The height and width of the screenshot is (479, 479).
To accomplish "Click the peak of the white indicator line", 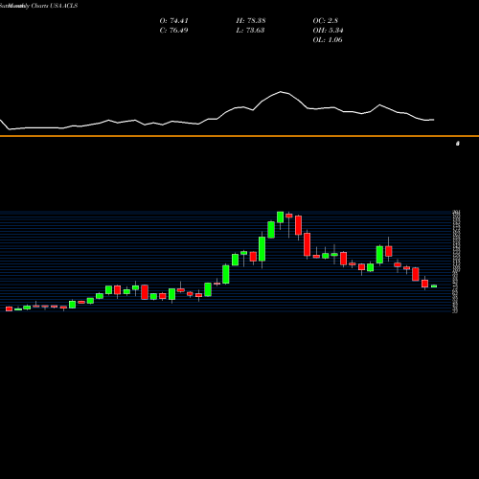I will tap(281, 92).
